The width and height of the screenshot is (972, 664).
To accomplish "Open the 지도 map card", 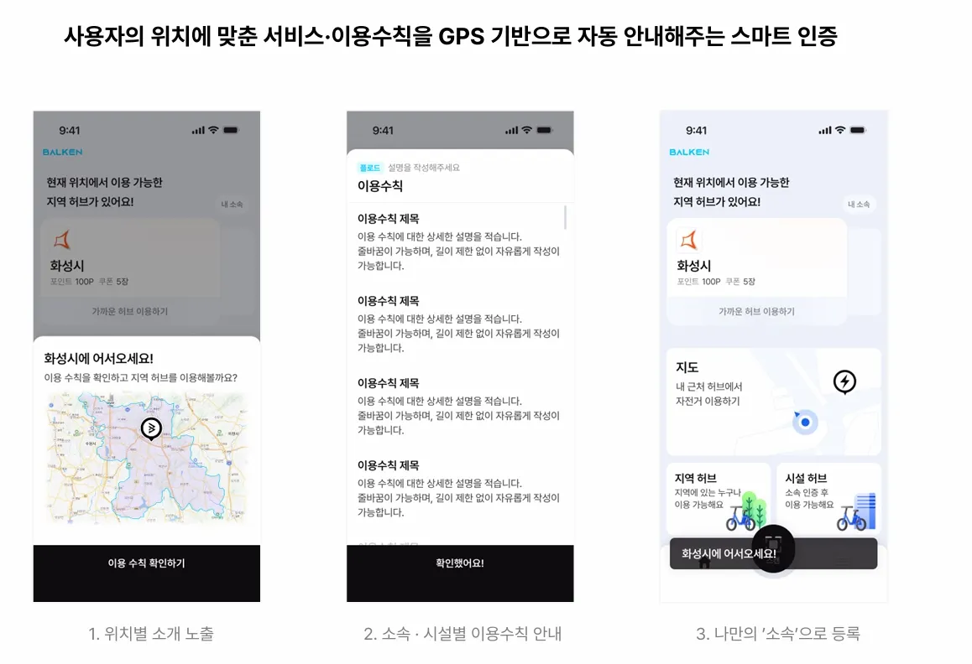I will pos(773,402).
